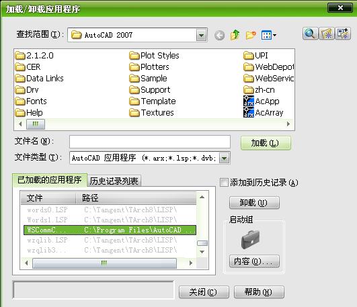Select the AcArray arx file
Viewport: 357px width, 307px height.
264,112
